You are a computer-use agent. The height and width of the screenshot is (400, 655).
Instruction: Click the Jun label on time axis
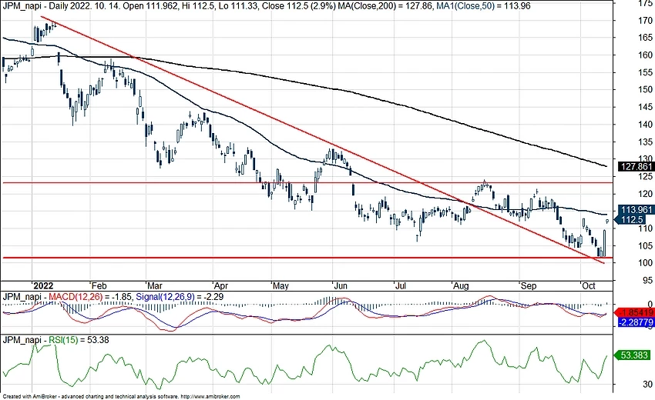pyautogui.click(x=341, y=286)
